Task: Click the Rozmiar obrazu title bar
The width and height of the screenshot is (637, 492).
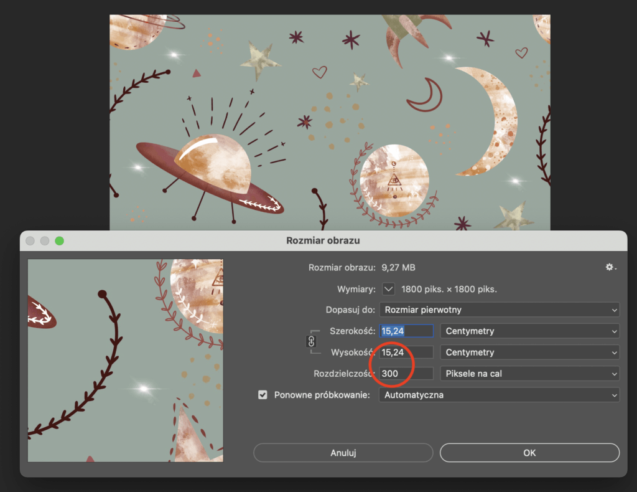Action: pos(323,240)
